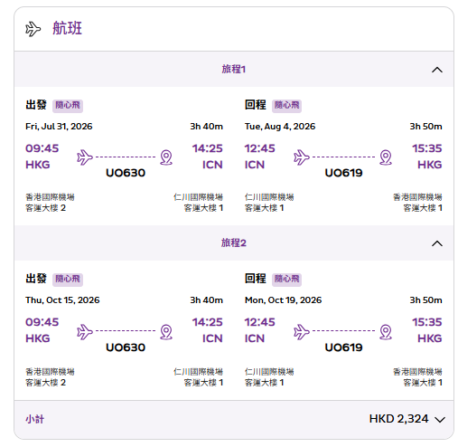This screenshot has height=447, width=458.
Task: Click 14:25 arrival time on Oct 15
Action: pos(208,322)
